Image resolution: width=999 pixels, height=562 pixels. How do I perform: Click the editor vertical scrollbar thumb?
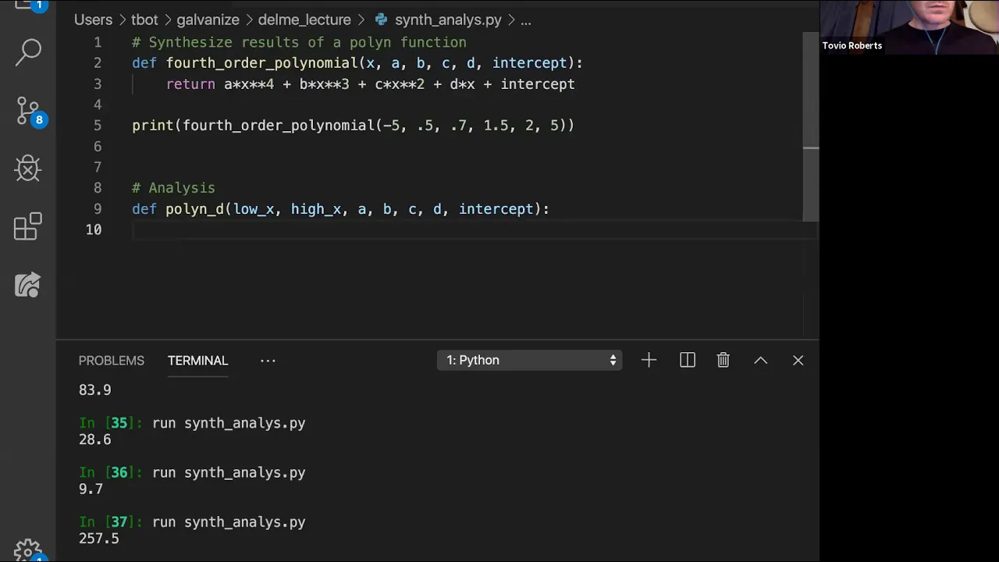pos(811,126)
